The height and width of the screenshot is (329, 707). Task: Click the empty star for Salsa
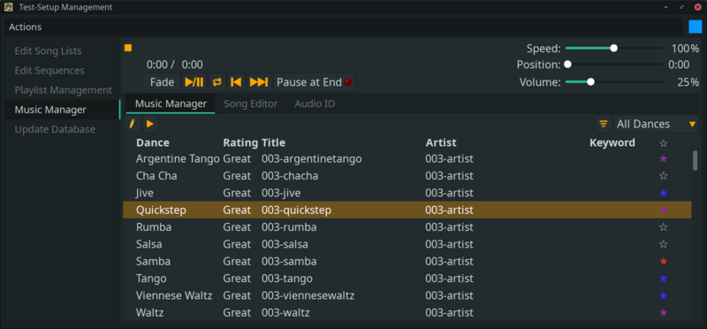click(664, 244)
